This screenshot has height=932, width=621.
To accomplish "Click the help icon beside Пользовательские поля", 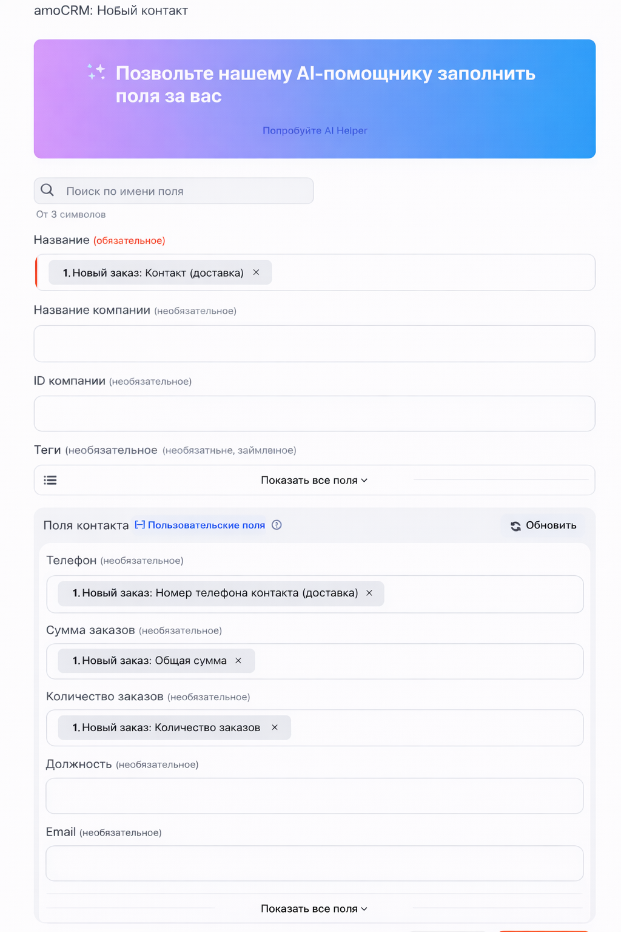I will click(x=277, y=525).
